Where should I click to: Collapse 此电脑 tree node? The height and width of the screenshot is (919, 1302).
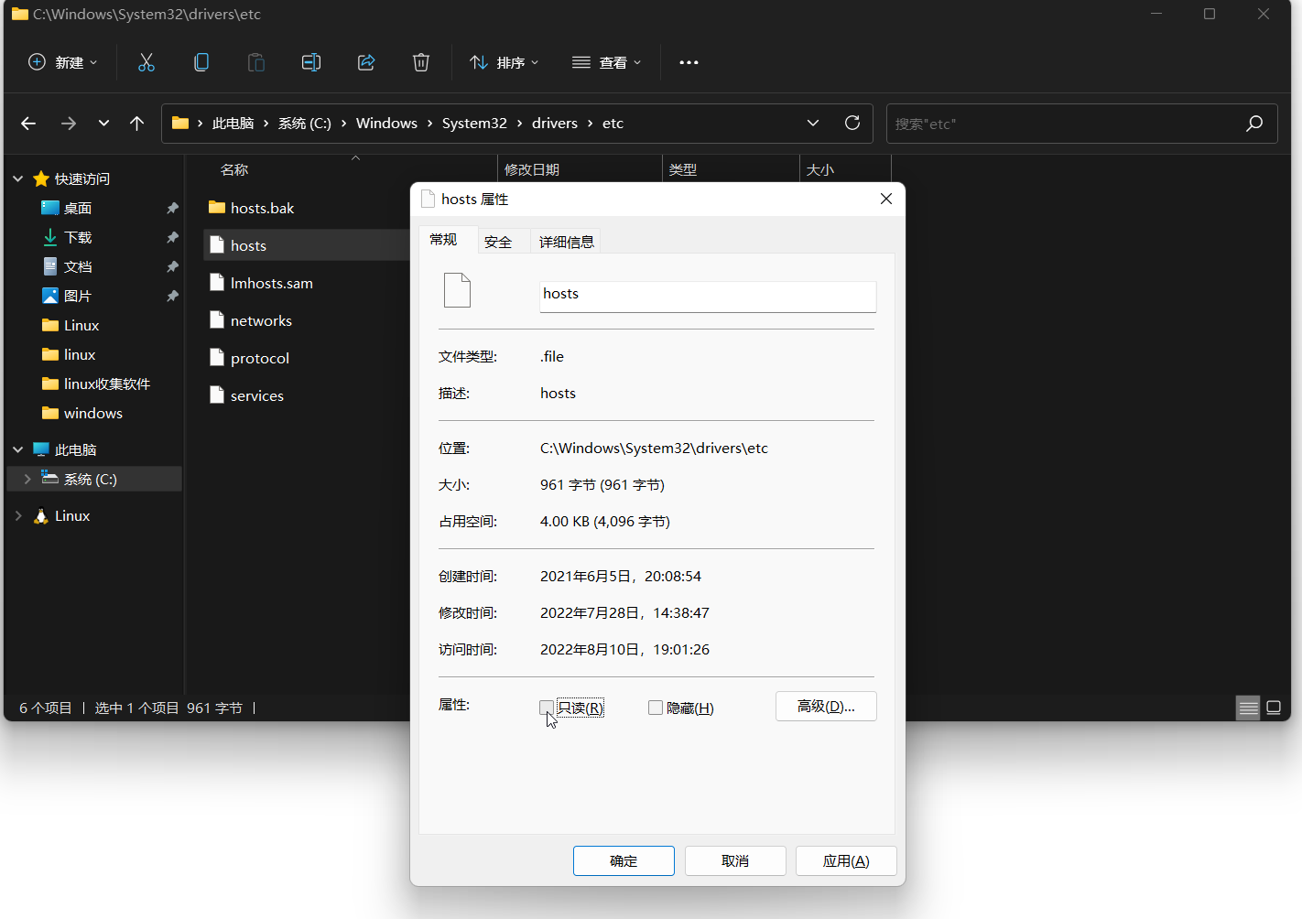[17, 449]
